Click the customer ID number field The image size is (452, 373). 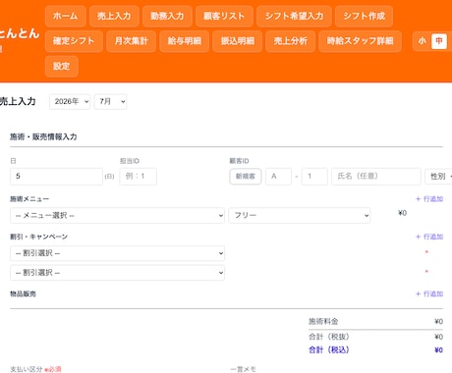point(314,177)
